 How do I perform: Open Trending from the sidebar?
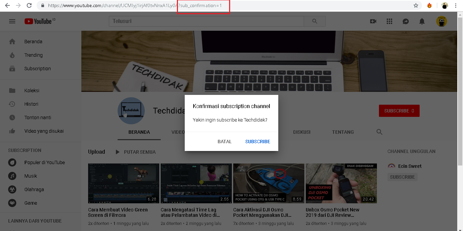[33, 55]
